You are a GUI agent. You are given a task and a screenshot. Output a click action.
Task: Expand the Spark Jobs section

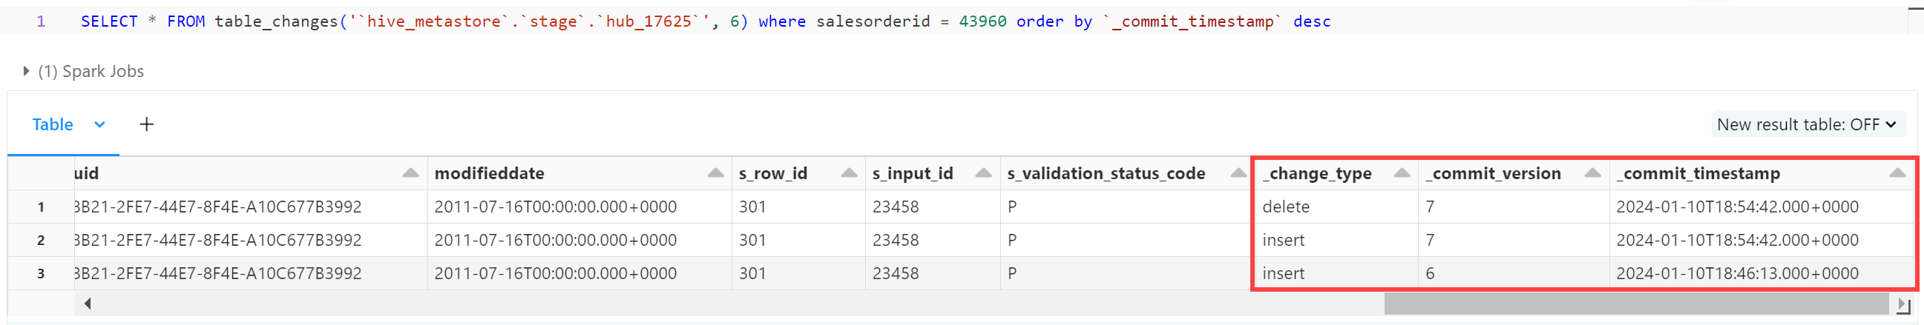pos(26,72)
